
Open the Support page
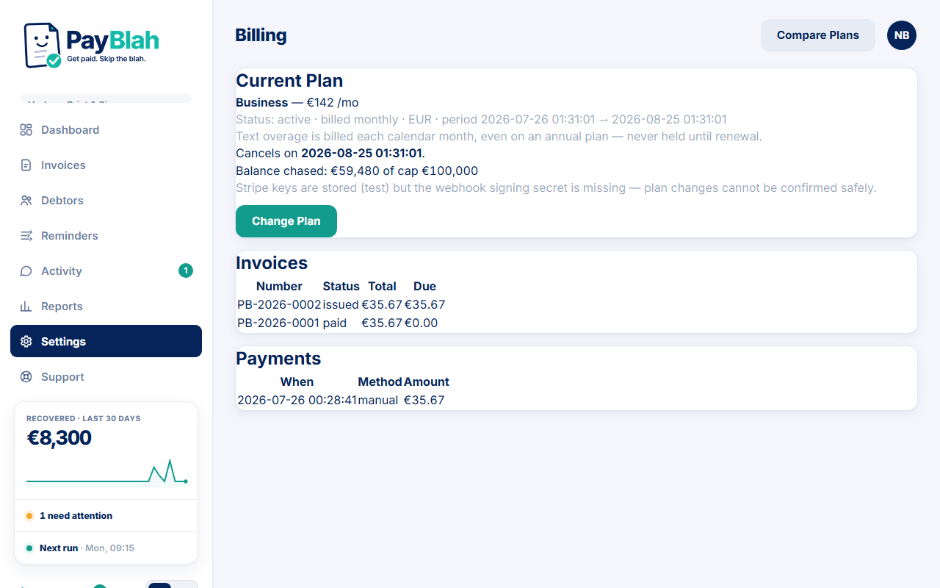(106, 377)
